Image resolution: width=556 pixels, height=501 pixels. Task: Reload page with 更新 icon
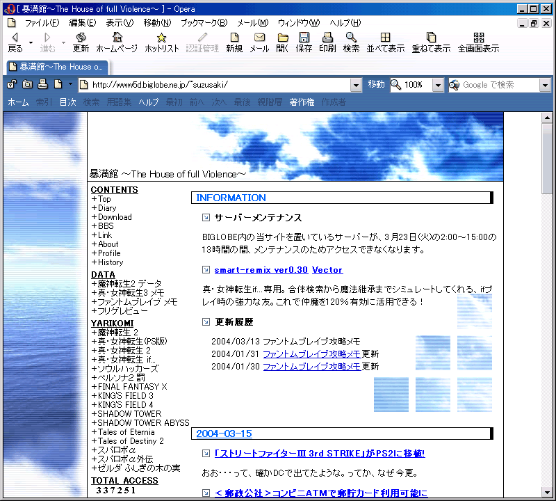[81, 38]
